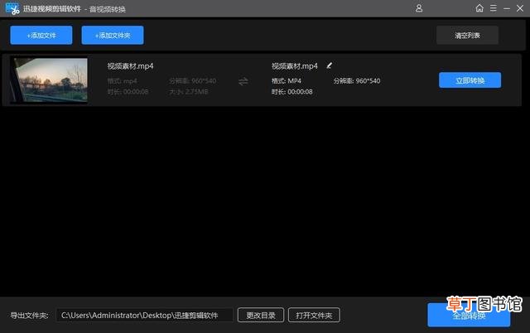Click 清空列表 to clear the list
Image resolution: width=530 pixels, height=333 pixels.
(467, 35)
